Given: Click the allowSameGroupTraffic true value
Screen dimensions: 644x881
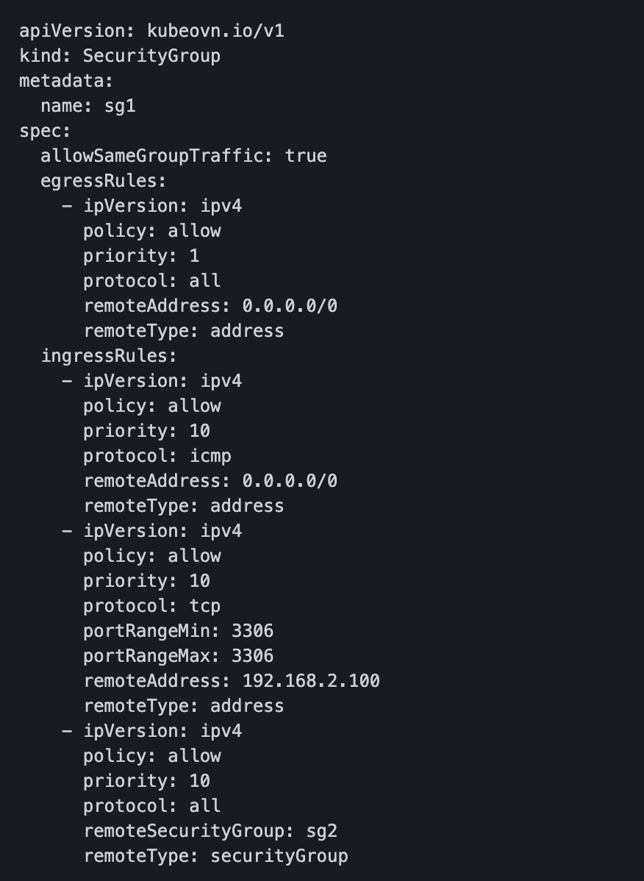Looking at the screenshot, I should coord(306,156).
